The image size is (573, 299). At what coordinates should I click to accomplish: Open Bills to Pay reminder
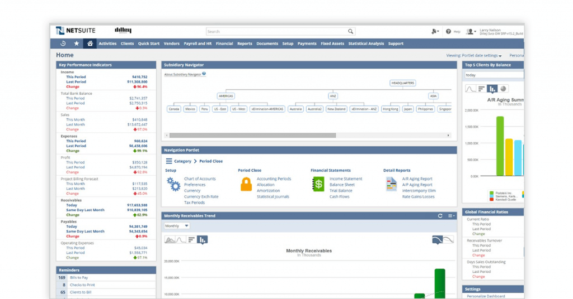click(x=79, y=277)
